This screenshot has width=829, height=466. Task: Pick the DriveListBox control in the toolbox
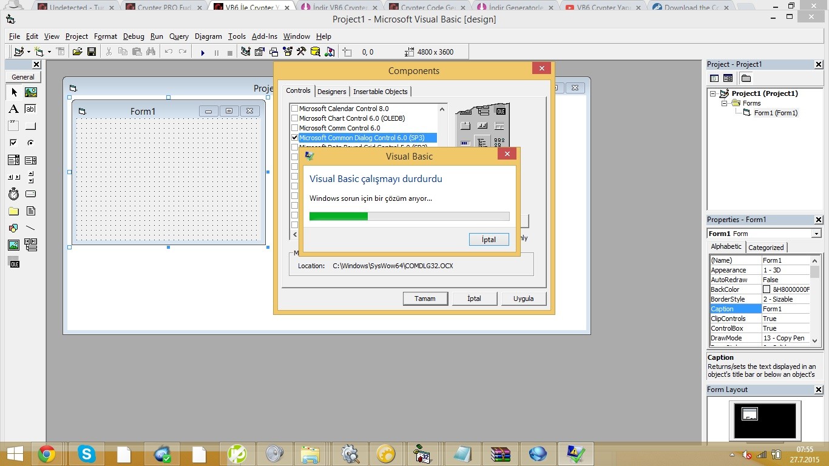point(30,194)
